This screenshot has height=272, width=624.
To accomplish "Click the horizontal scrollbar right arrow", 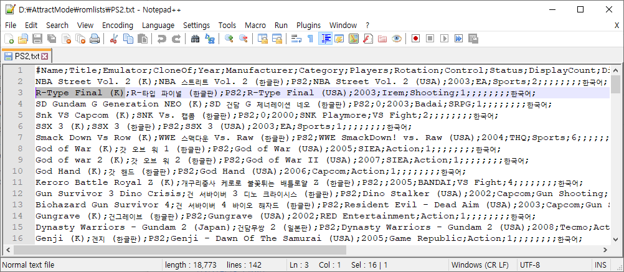I will pos(605,250).
